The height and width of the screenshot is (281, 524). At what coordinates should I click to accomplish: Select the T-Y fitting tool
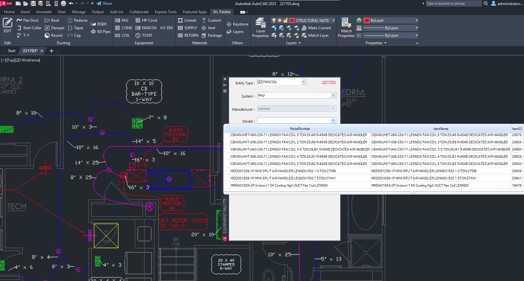(23, 35)
